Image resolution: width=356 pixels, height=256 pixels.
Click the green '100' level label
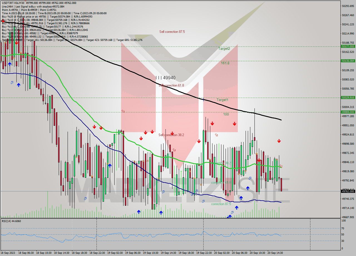(226, 114)
